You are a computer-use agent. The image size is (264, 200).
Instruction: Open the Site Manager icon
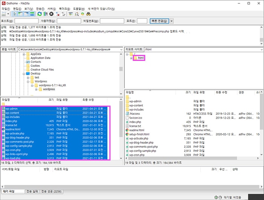(x=4, y=14)
